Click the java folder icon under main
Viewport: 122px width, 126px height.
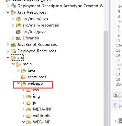pyautogui.click(x=24, y=71)
